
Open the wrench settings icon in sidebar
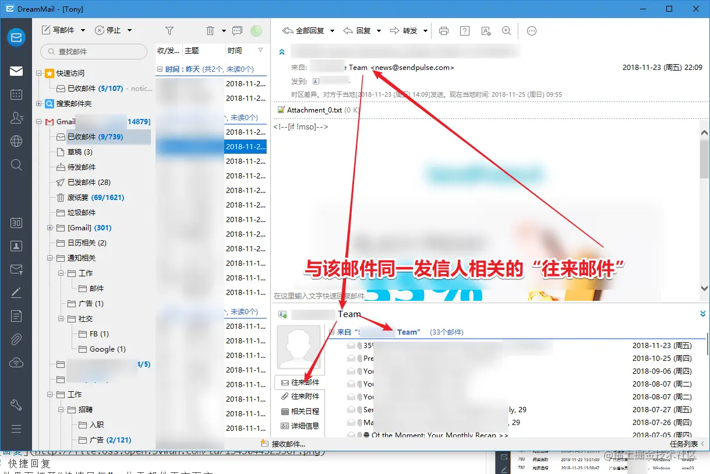coord(16,405)
